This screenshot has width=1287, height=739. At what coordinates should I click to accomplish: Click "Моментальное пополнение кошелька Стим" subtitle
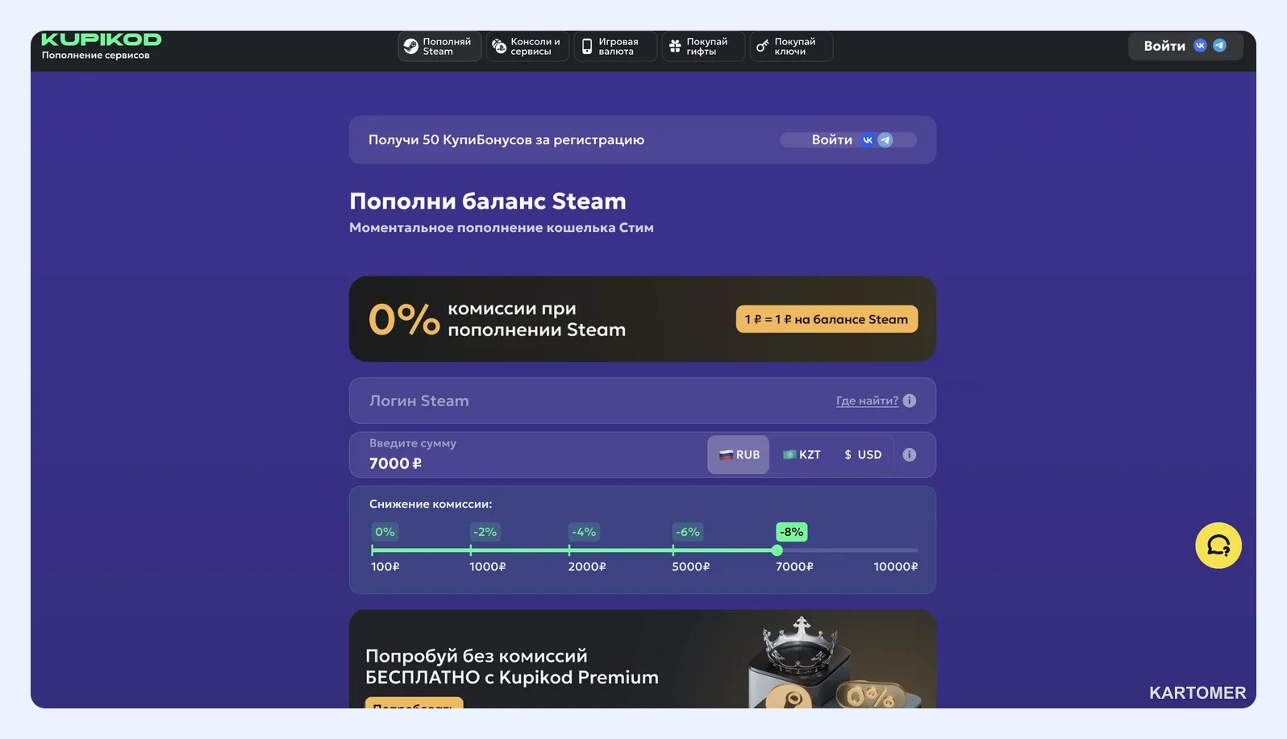(x=502, y=228)
